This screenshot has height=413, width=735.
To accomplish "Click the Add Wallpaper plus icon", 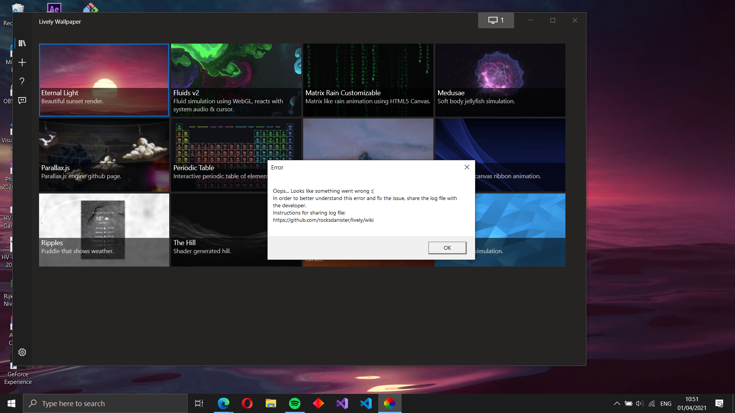I will coord(22,62).
